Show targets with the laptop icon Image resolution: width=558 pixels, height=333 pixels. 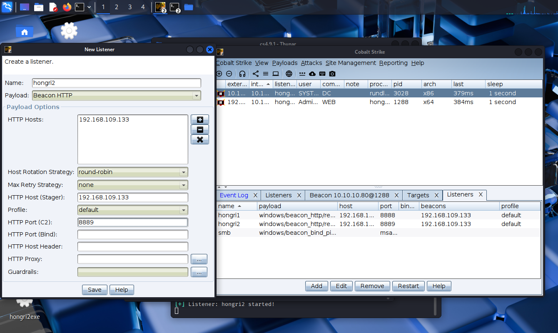[276, 74]
